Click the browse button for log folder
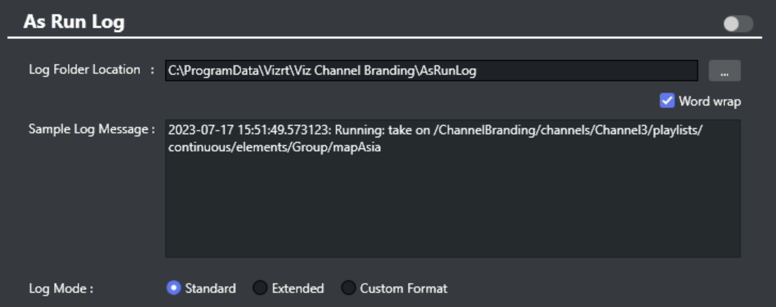This screenshot has height=307, width=776. (724, 71)
